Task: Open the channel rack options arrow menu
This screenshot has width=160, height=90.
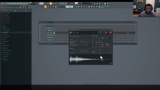Action: click(39, 22)
